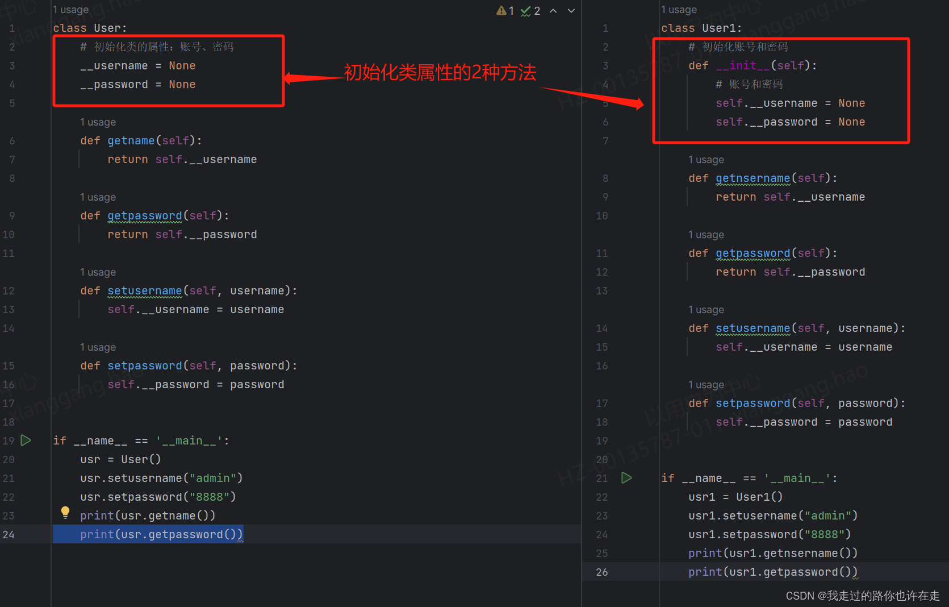Click 'class User1:' declaration text
This screenshot has height=607, width=949.
tap(701, 28)
